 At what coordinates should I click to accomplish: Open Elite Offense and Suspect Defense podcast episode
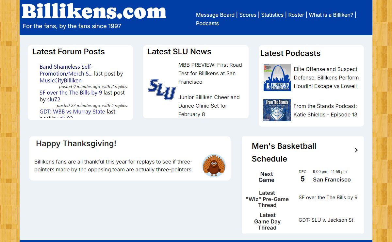coord(326,78)
